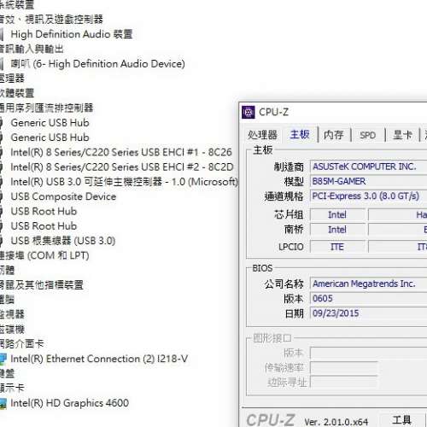Select the second Generic USB Hub entry
The width and height of the screenshot is (427, 427).
point(50,137)
